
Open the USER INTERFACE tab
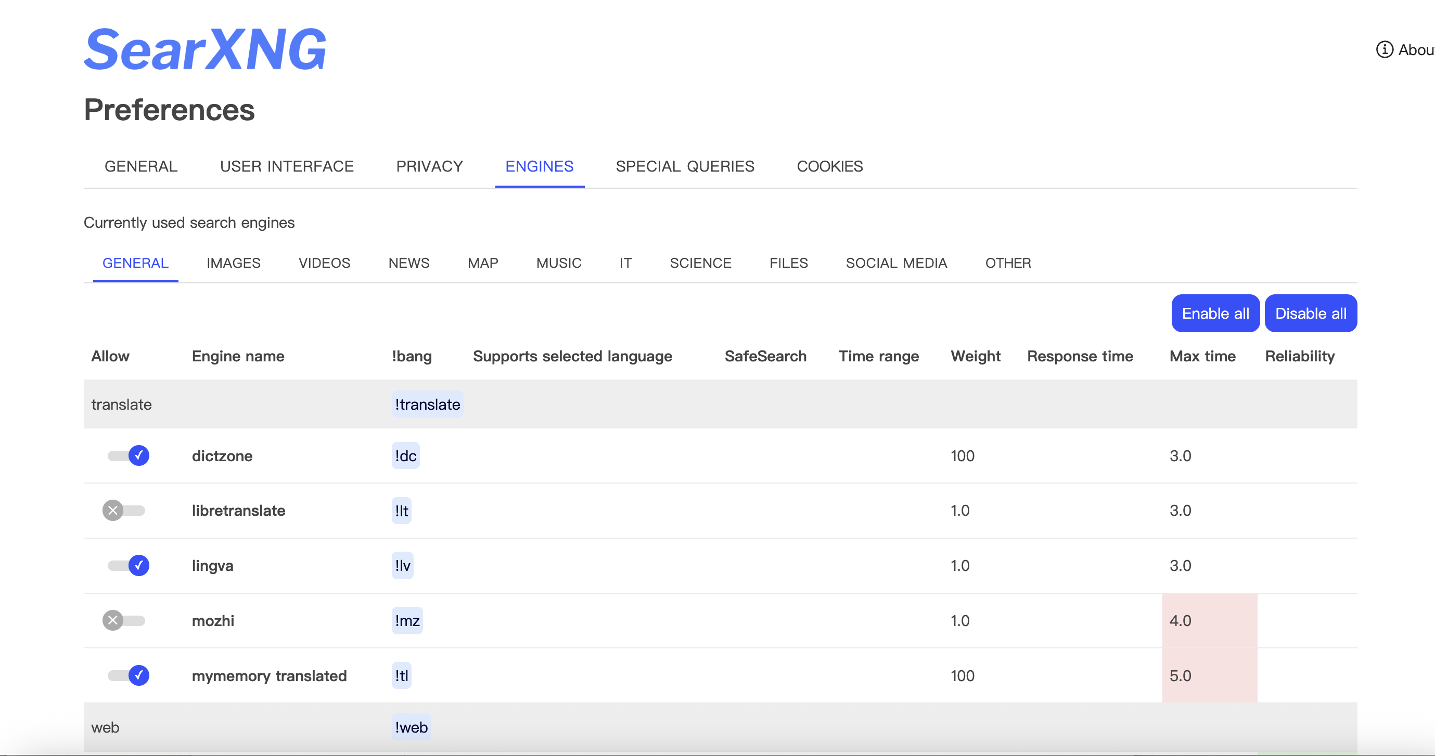pyautogui.click(x=287, y=166)
